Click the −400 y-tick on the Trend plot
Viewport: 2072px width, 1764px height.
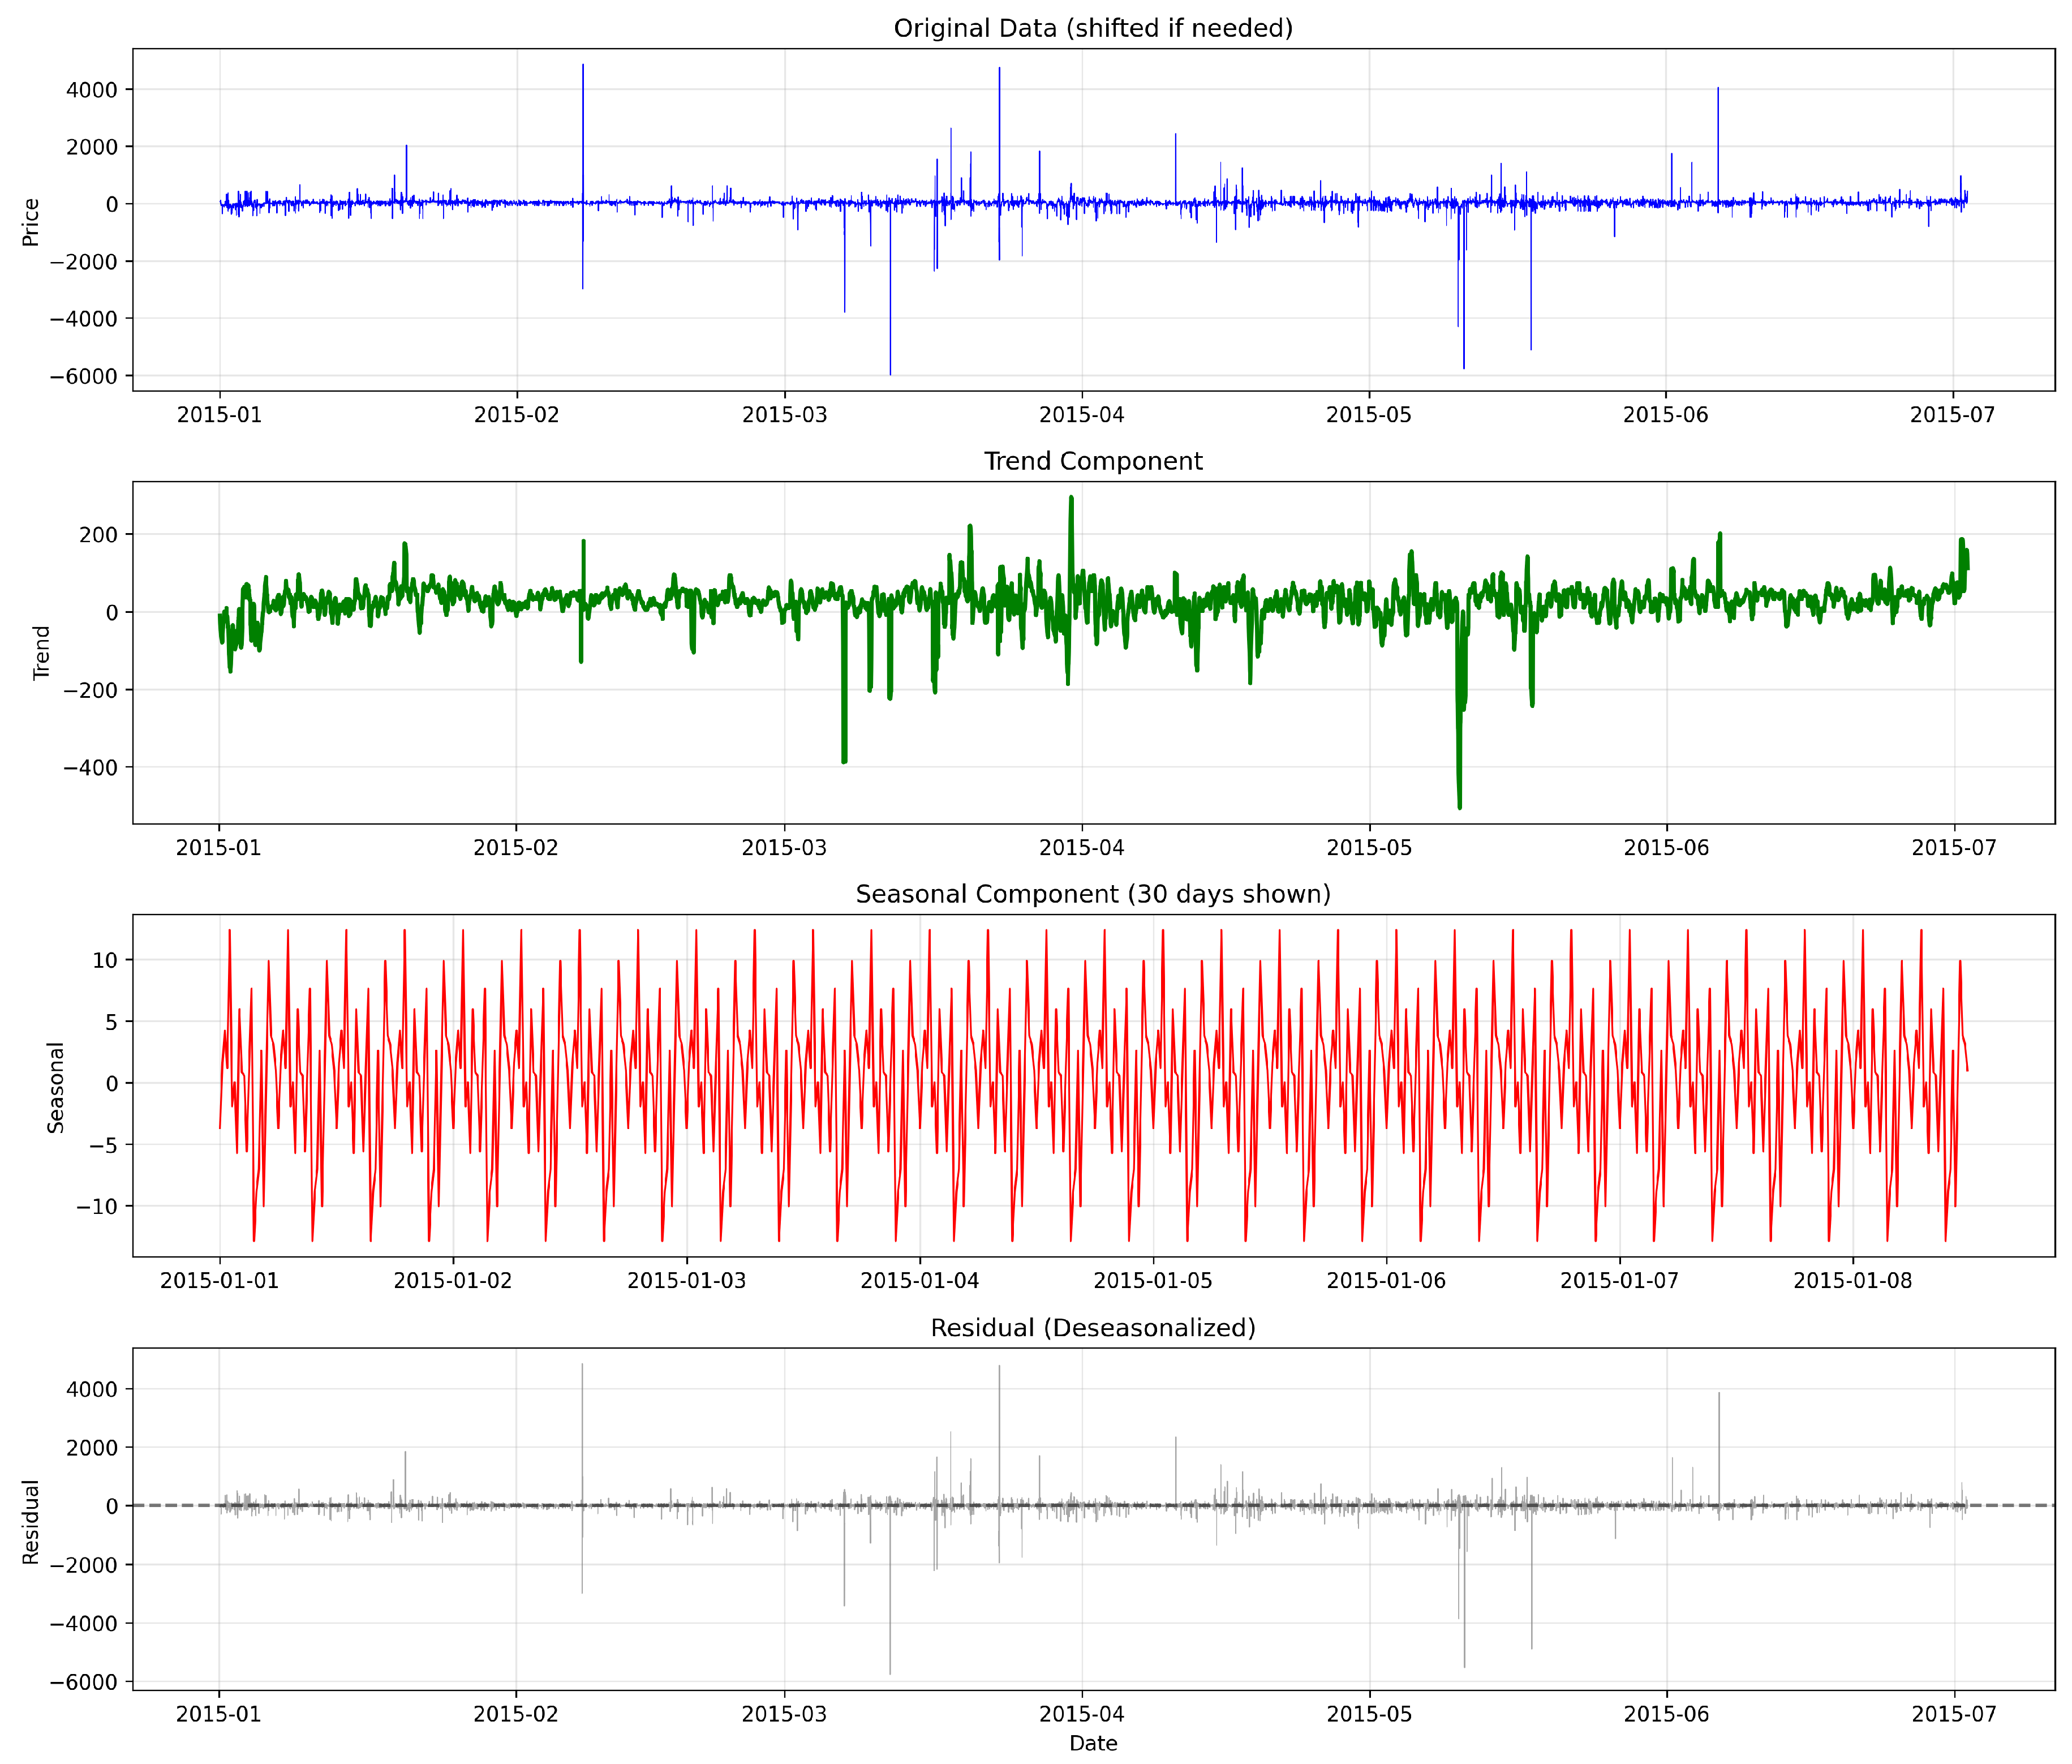pos(90,768)
